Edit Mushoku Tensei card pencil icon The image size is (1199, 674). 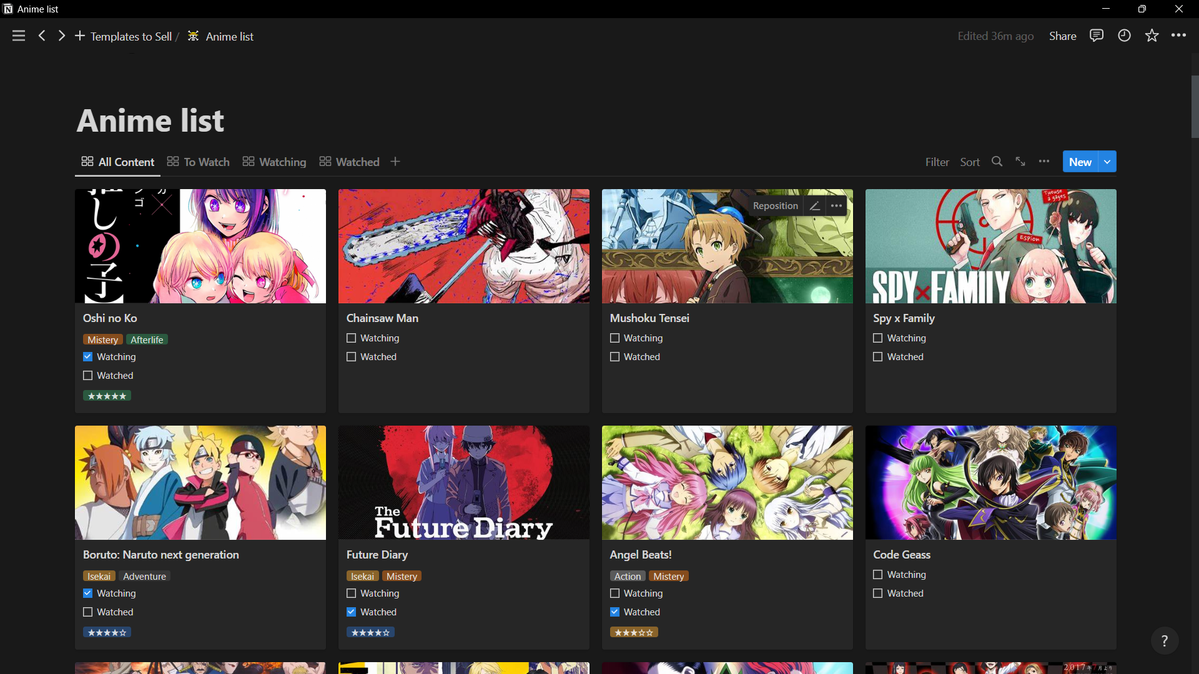coord(814,206)
